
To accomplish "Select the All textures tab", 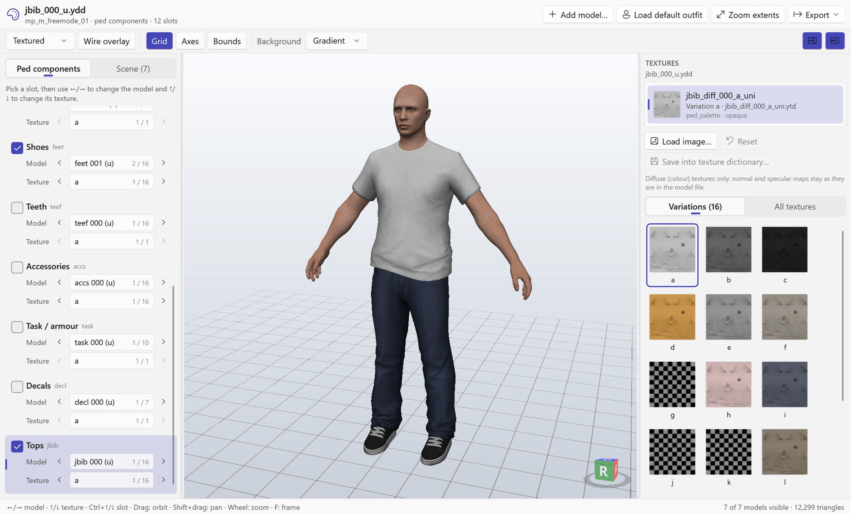I will (x=795, y=207).
